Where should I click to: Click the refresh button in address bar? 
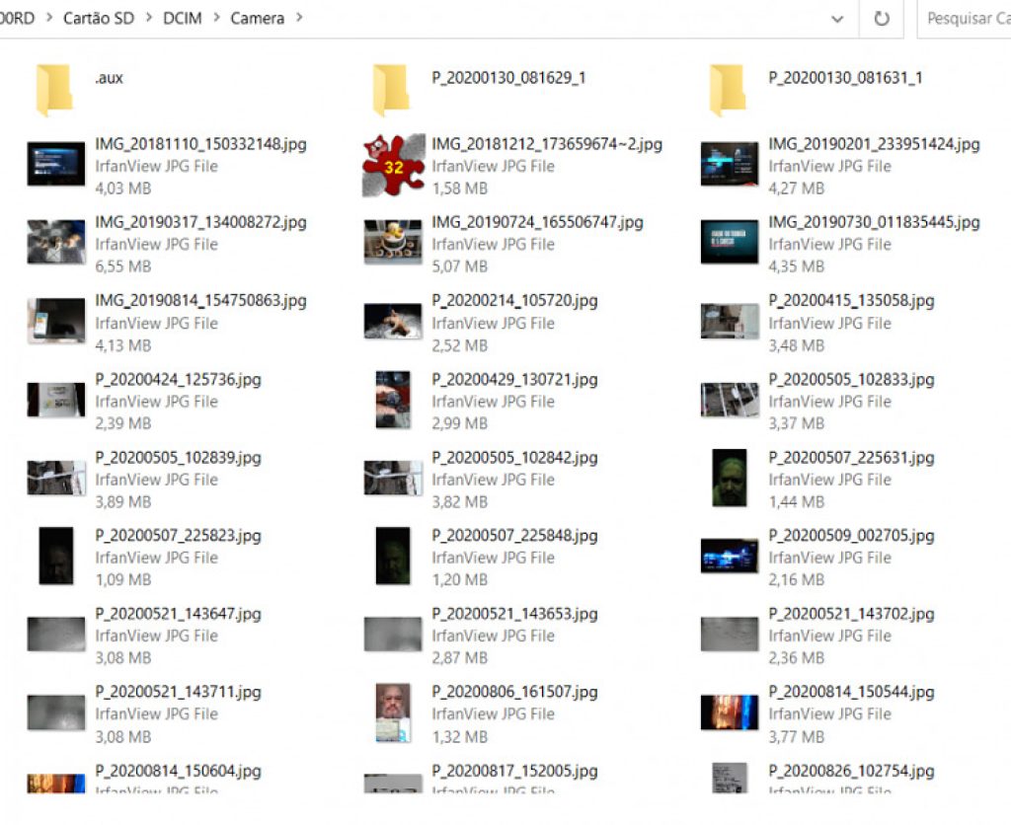coord(882,19)
